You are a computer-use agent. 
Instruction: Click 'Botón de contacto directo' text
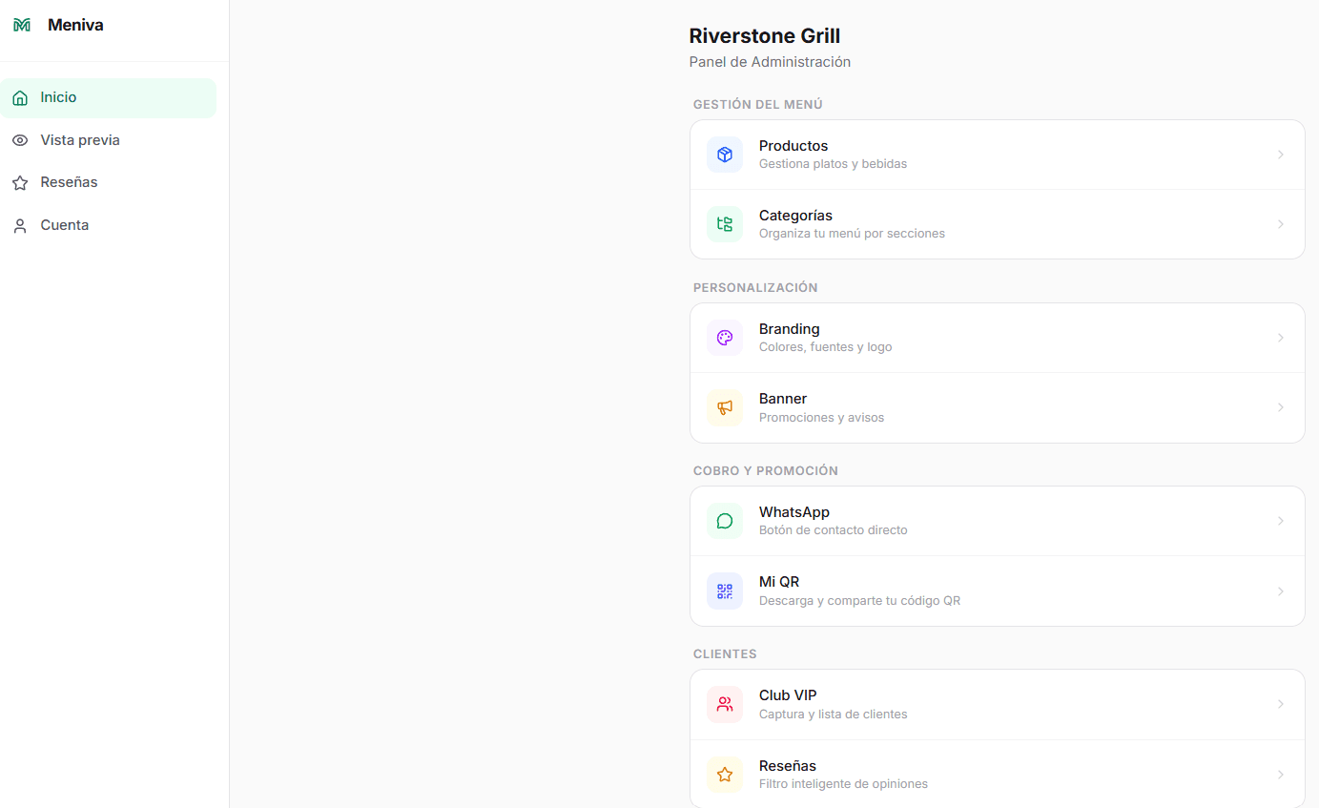tap(834, 530)
